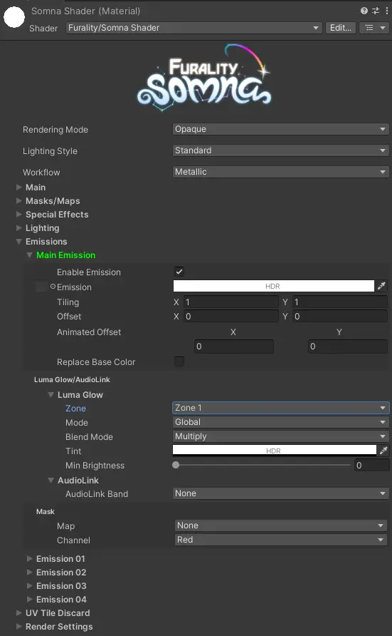Click the Offset Y input field
Image resolution: width=392 pixels, height=636 pixels.
[x=340, y=316]
